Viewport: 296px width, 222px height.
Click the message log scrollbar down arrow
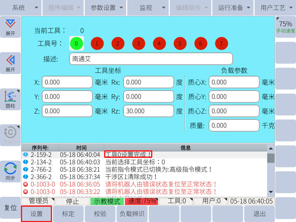coord(271,192)
